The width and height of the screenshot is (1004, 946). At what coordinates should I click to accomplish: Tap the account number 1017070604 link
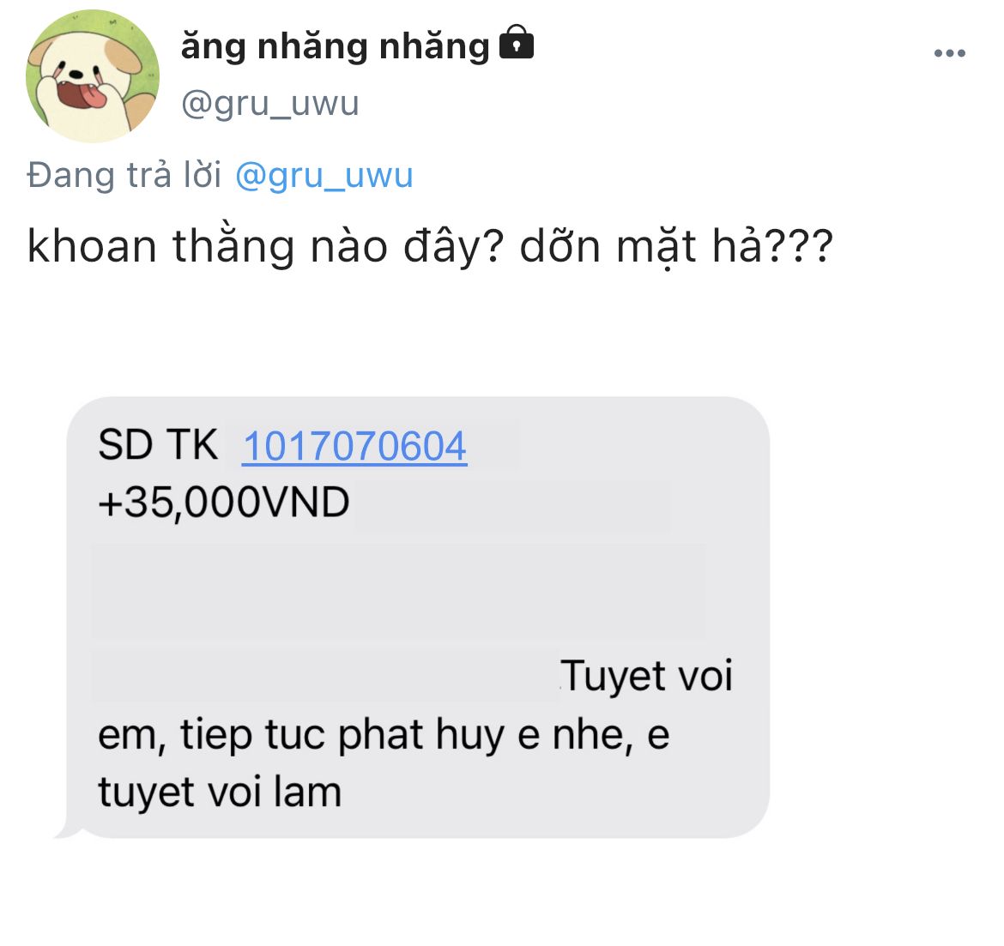pos(354,446)
